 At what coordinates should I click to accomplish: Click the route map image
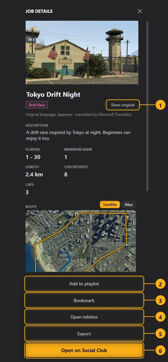[81, 241]
